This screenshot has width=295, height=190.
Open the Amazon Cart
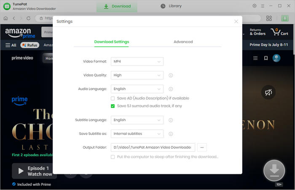pos(279,32)
